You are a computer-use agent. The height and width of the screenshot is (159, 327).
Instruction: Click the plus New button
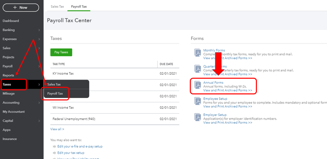(x=20, y=8)
